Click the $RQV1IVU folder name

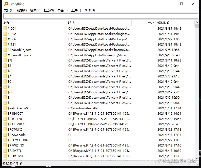click(15, 156)
